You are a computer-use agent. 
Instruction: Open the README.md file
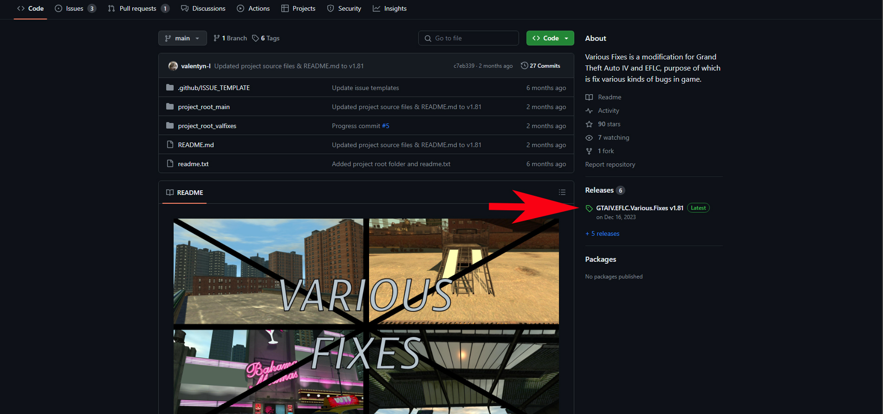(x=196, y=145)
